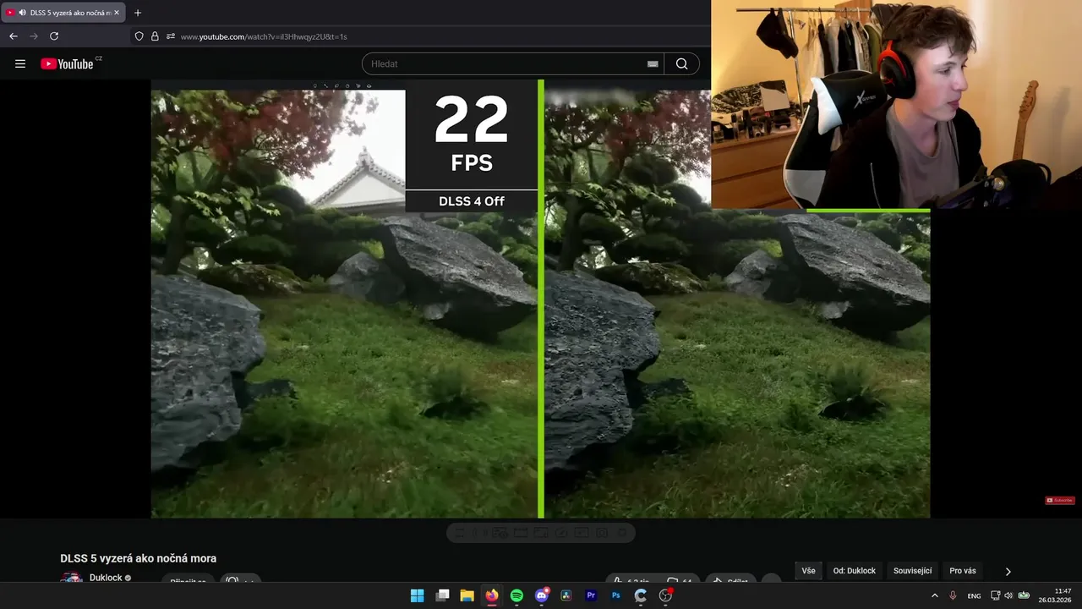Show more filter chips with right arrow
This screenshot has width=1082, height=609.
pos(1008,571)
